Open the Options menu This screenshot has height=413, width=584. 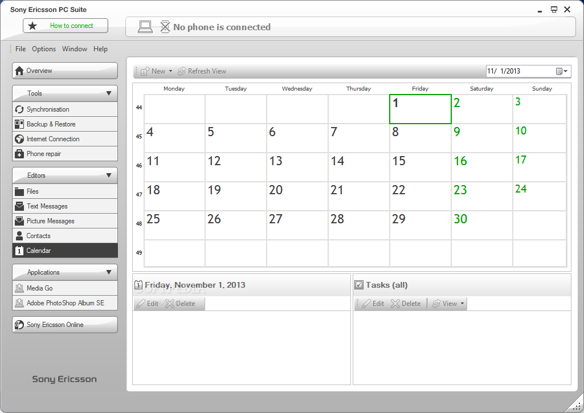coord(44,49)
